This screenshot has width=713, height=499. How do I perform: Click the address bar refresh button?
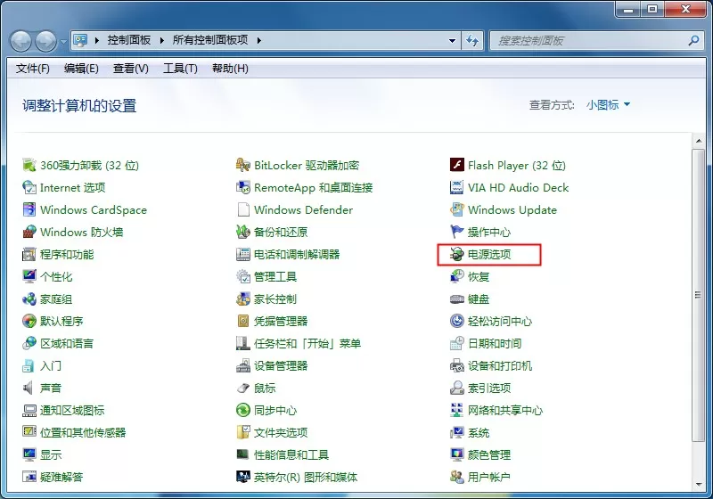(x=472, y=40)
